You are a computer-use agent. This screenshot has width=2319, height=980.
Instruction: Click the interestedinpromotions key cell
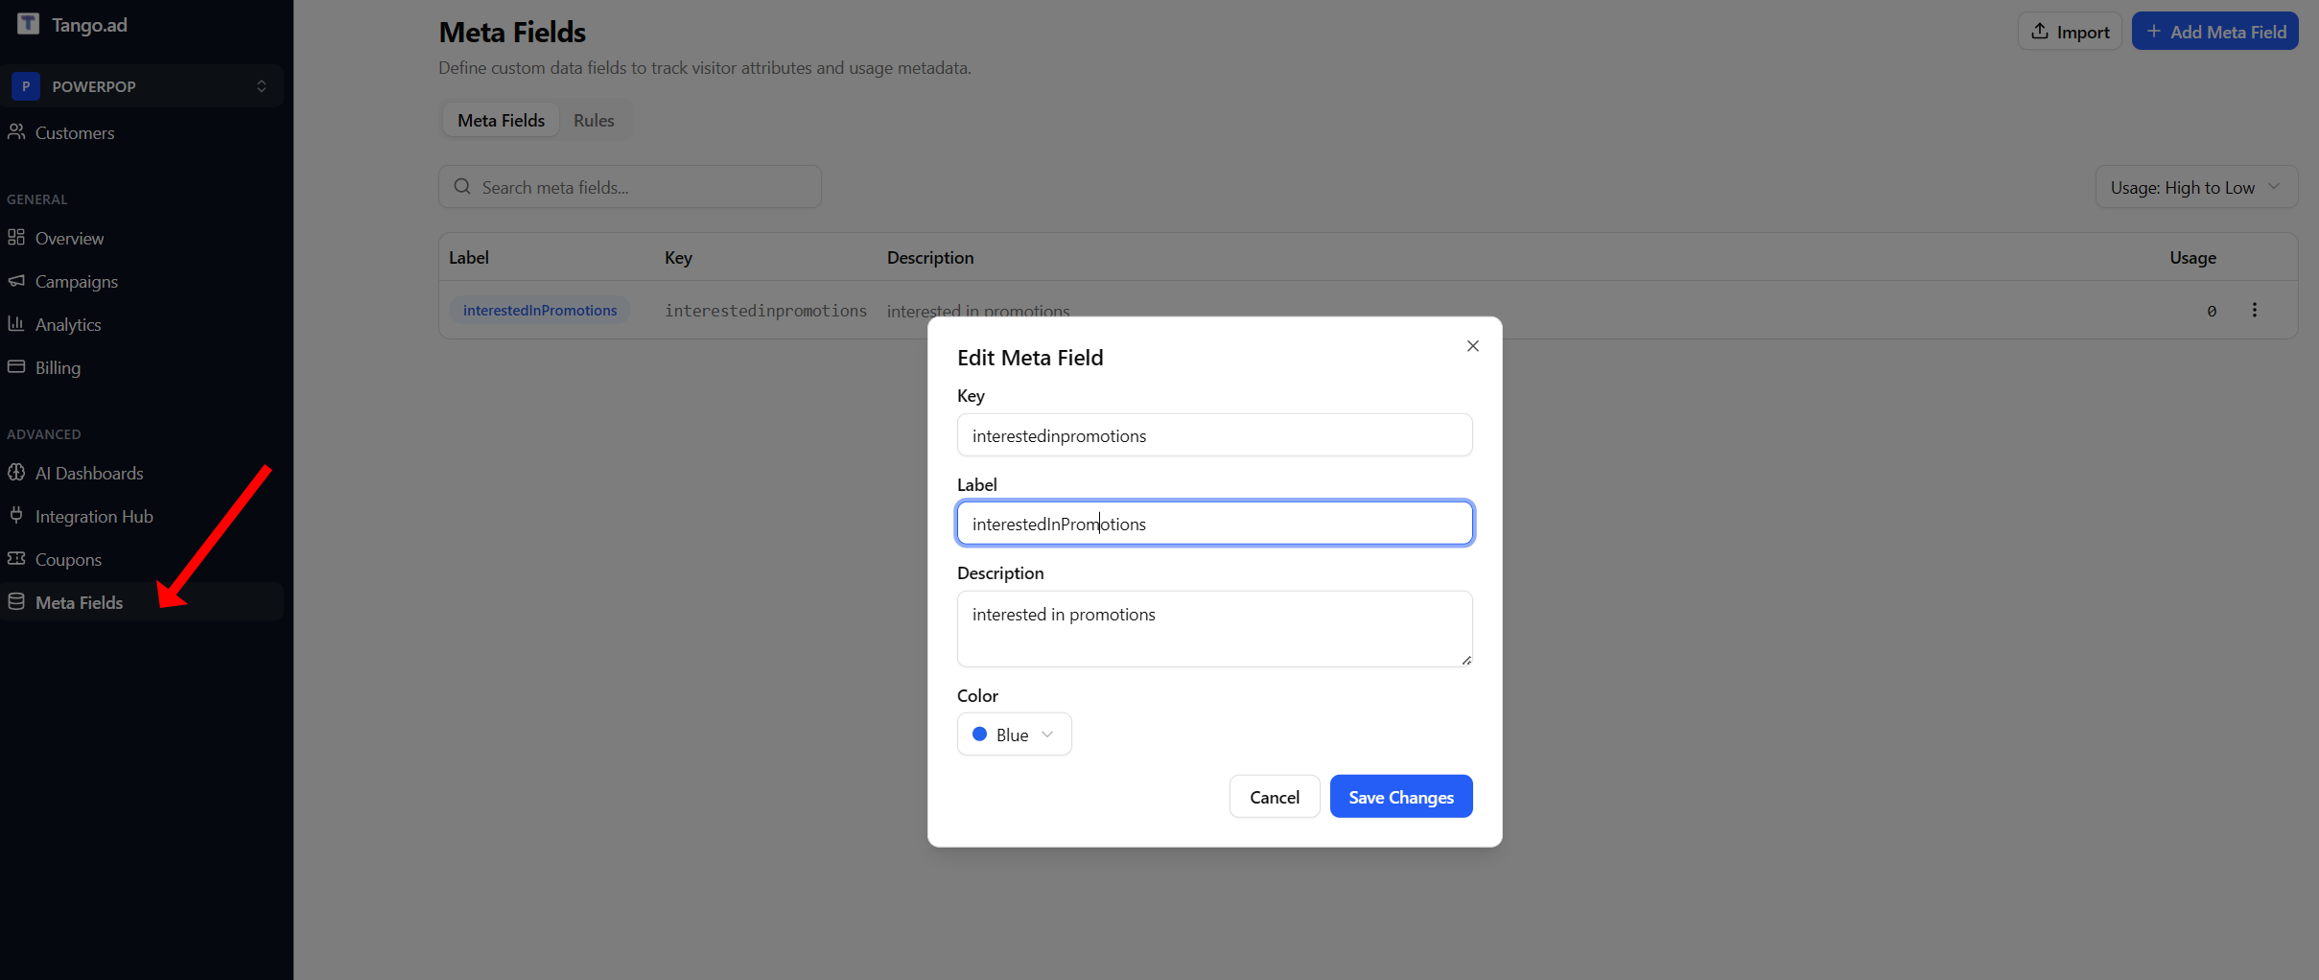pyautogui.click(x=765, y=311)
